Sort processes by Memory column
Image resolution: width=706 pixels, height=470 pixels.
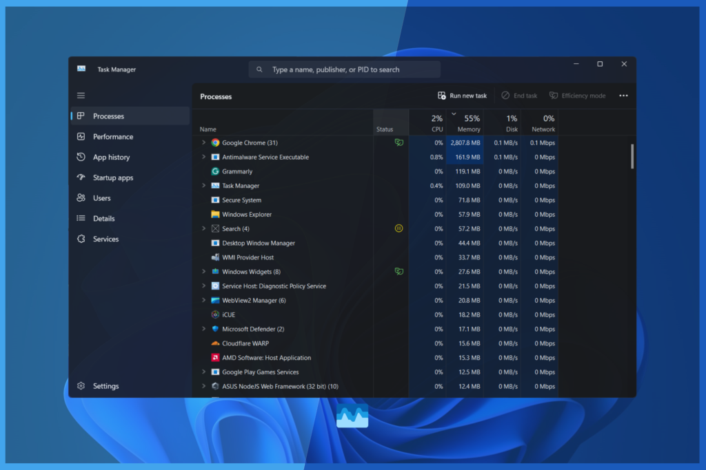click(x=465, y=122)
